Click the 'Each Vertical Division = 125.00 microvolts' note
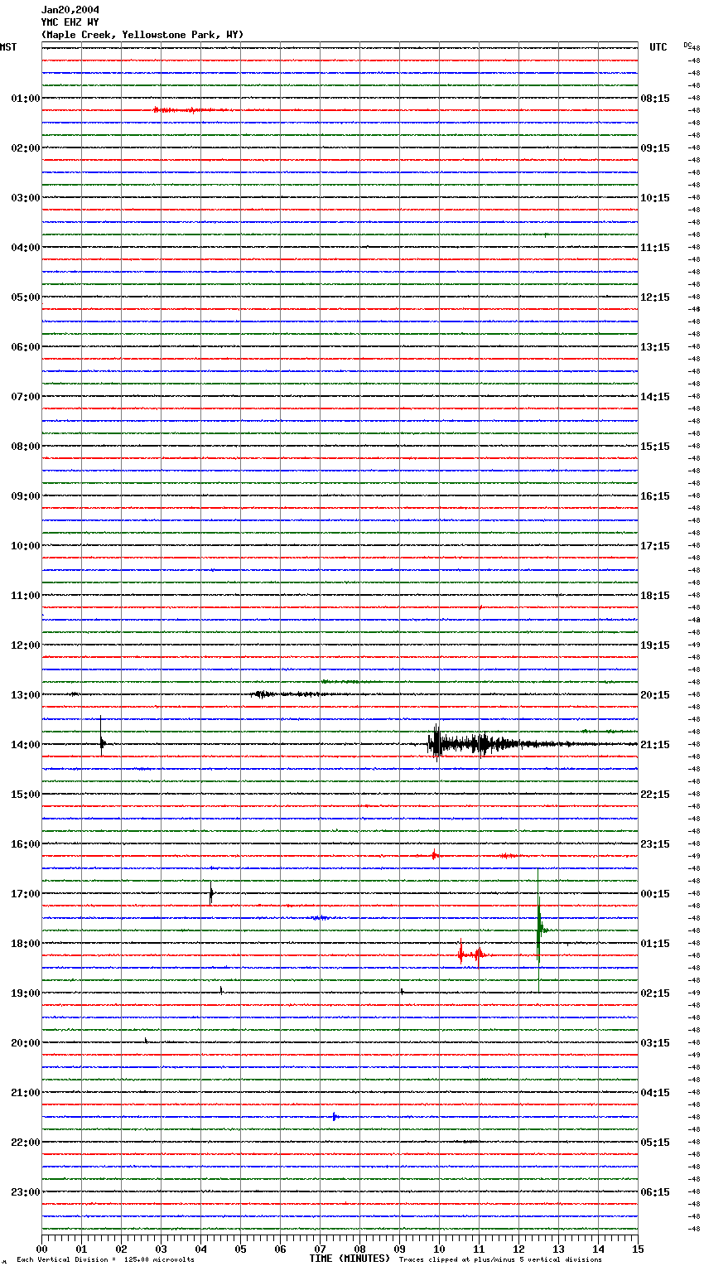Screen dimensions: 704x1271 [105, 1259]
